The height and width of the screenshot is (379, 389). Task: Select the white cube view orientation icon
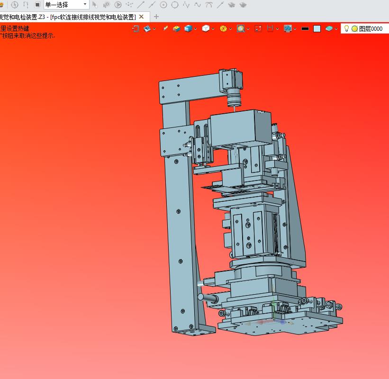point(205,28)
